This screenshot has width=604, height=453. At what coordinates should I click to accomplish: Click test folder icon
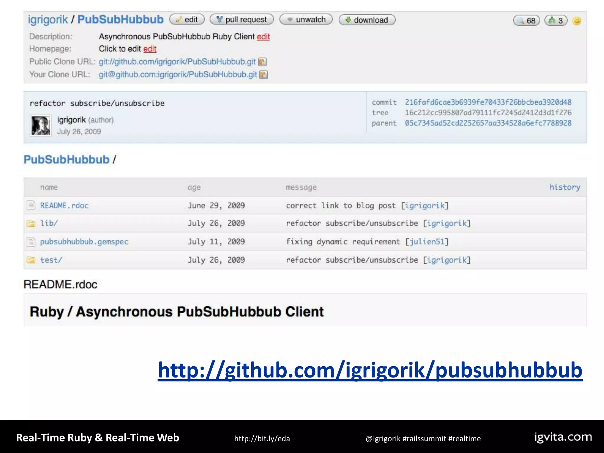(x=31, y=260)
